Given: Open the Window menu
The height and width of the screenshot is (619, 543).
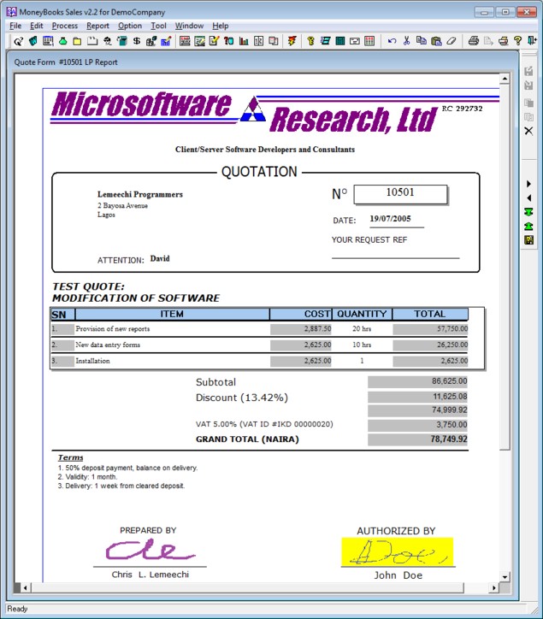Looking at the screenshot, I should point(189,26).
